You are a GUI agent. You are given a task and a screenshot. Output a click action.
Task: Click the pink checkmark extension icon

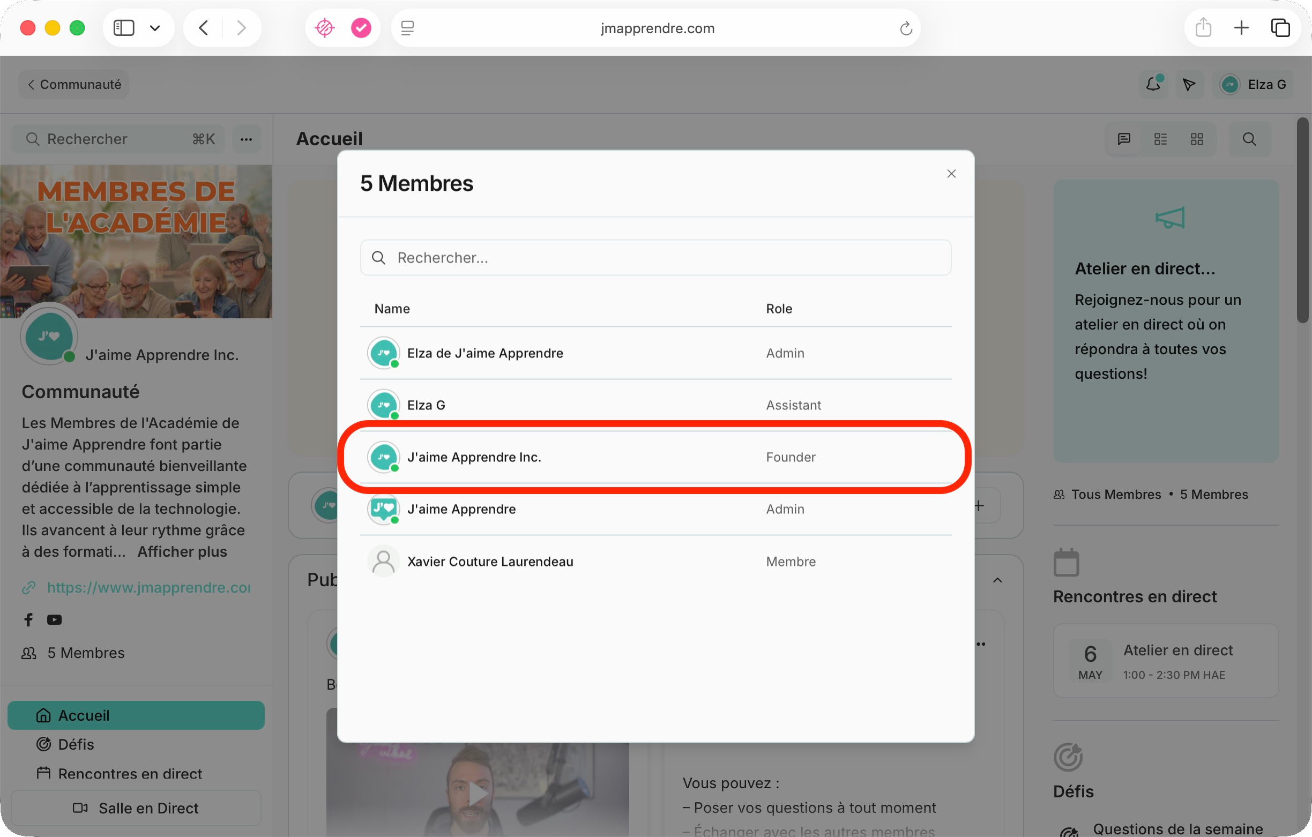pyautogui.click(x=361, y=28)
